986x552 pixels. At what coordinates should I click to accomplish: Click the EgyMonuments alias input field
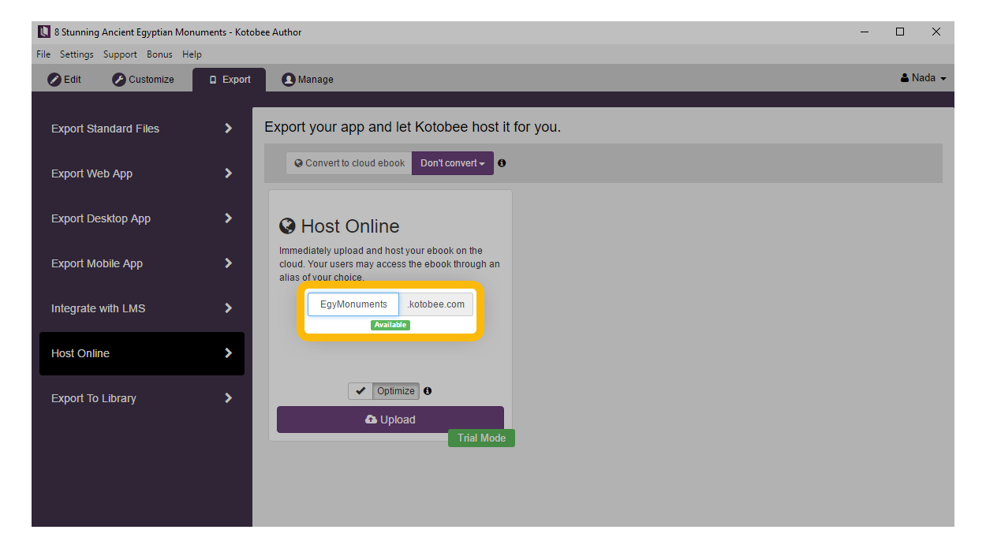tap(353, 304)
